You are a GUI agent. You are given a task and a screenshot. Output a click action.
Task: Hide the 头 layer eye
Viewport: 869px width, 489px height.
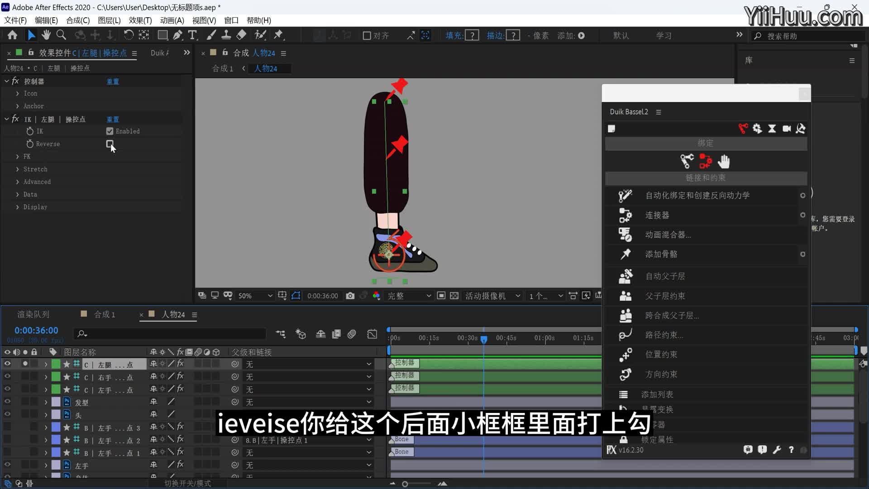[7, 414]
